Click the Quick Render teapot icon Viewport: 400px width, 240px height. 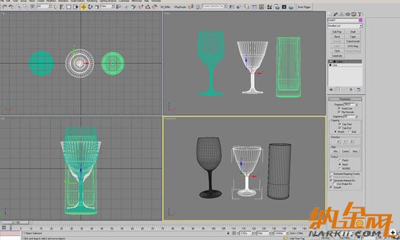click(291, 7)
